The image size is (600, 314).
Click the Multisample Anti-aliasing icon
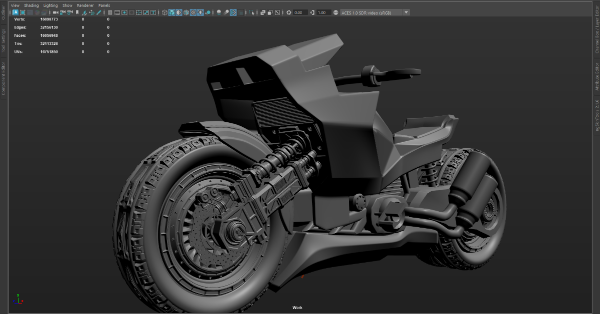pyautogui.click(x=233, y=12)
